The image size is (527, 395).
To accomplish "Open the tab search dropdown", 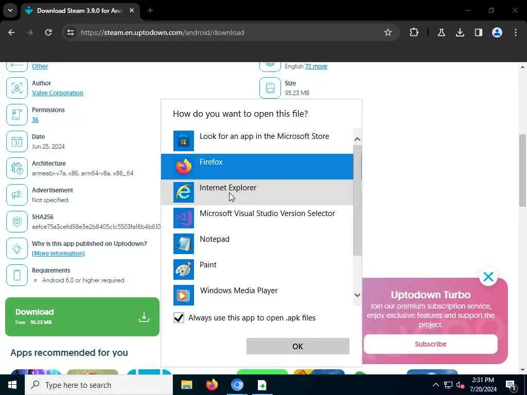I will point(10,10).
